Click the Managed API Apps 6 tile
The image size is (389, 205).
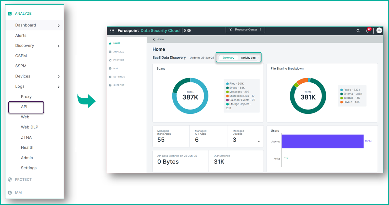208,136
